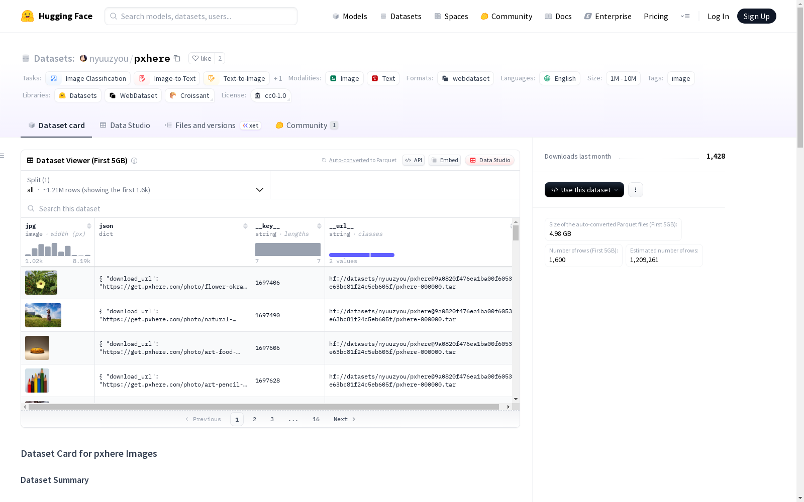Focus the Search this dataset field
The width and height of the screenshot is (804, 502).
270,209
